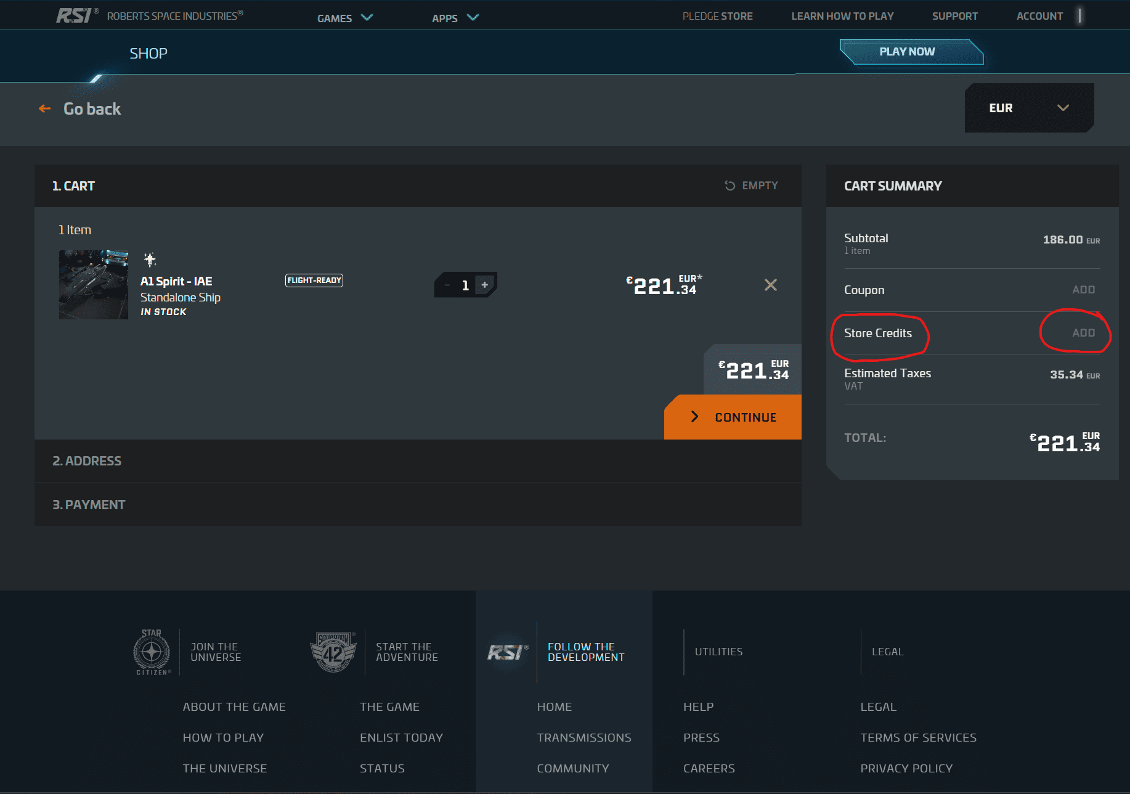Open Enlist Today footer link
The image size is (1130, 794).
coord(401,738)
